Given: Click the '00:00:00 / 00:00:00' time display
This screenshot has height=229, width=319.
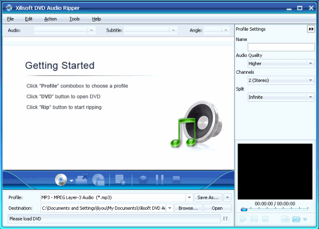Looking at the screenshot, I should coord(275,203).
